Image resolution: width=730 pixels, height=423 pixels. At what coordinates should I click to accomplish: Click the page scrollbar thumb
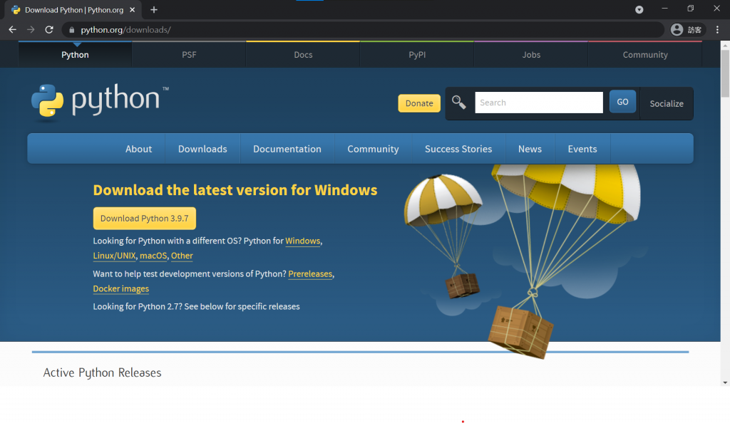tap(725, 73)
